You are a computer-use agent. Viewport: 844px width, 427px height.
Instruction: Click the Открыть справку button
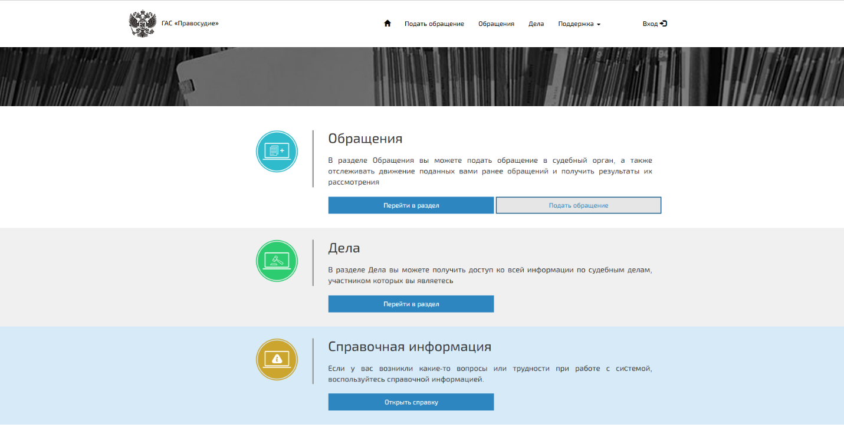click(x=410, y=402)
